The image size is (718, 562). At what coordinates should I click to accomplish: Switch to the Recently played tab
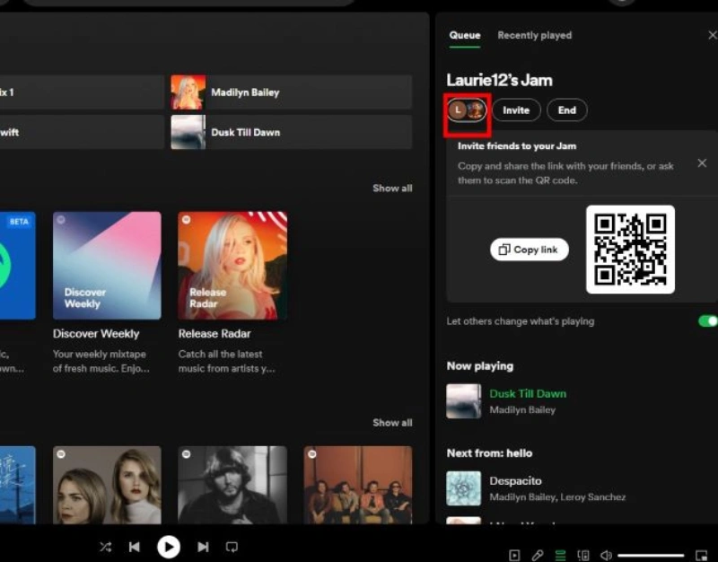[x=534, y=36]
